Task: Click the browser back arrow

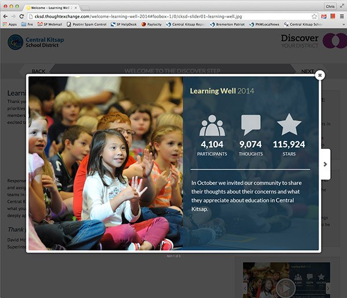Action: tap(6, 16)
